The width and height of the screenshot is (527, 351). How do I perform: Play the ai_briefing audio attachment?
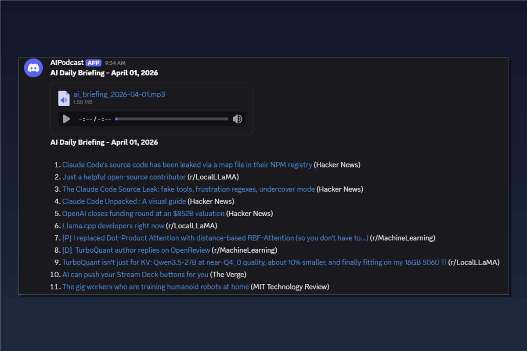(66, 119)
